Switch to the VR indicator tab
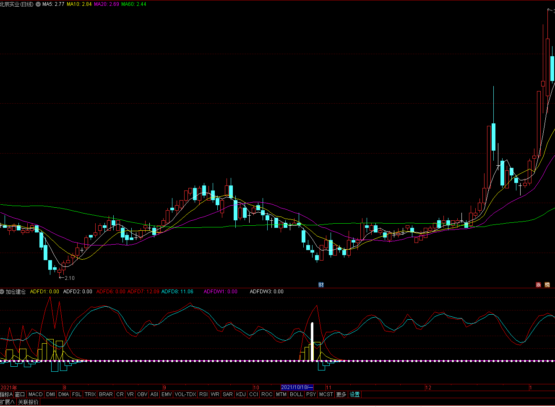The width and height of the screenshot is (555, 407). coord(130,394)
